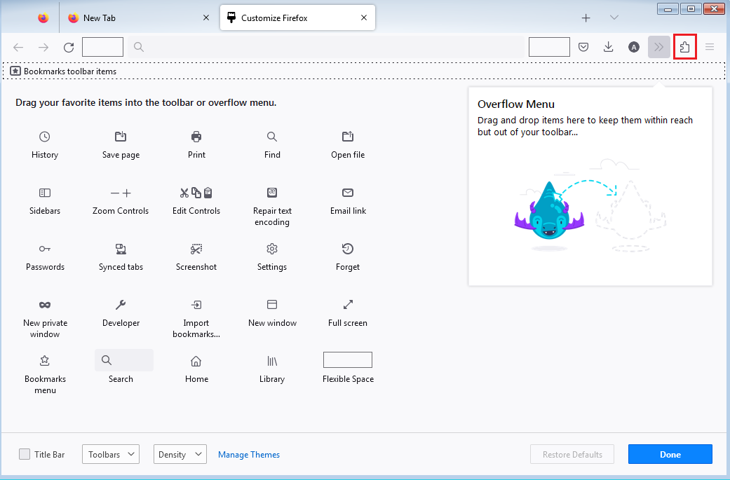Click the Synced tabs icon

121,249
